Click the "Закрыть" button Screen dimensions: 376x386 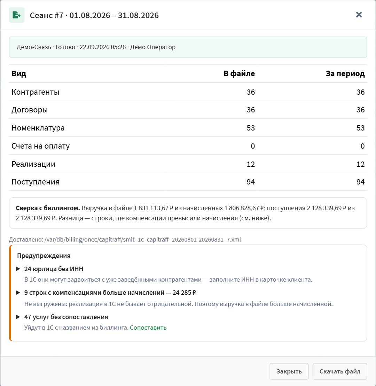(289, 371)
